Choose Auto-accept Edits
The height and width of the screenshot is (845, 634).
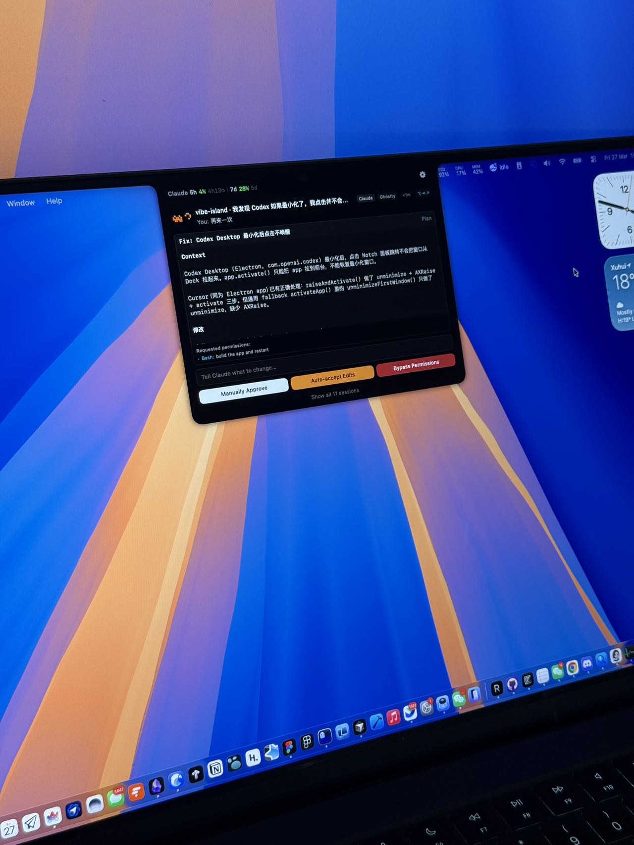333,377
